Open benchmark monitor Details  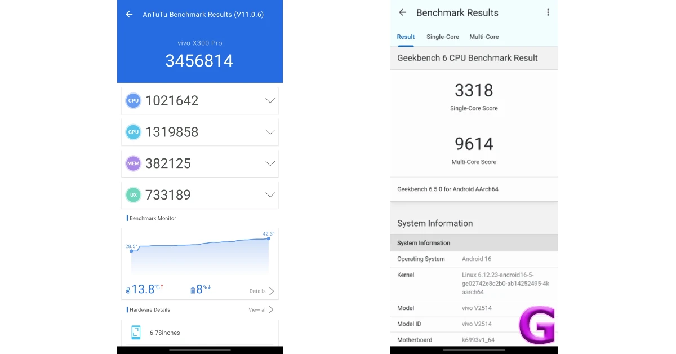coord(262,291)
